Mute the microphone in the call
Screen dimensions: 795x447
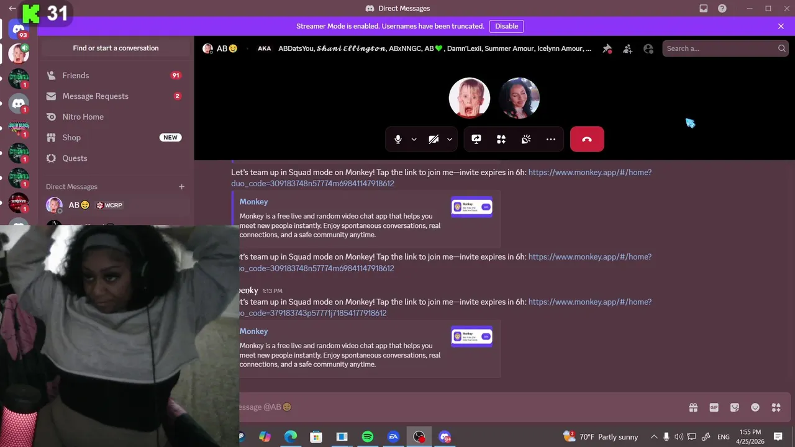(398, 139)
